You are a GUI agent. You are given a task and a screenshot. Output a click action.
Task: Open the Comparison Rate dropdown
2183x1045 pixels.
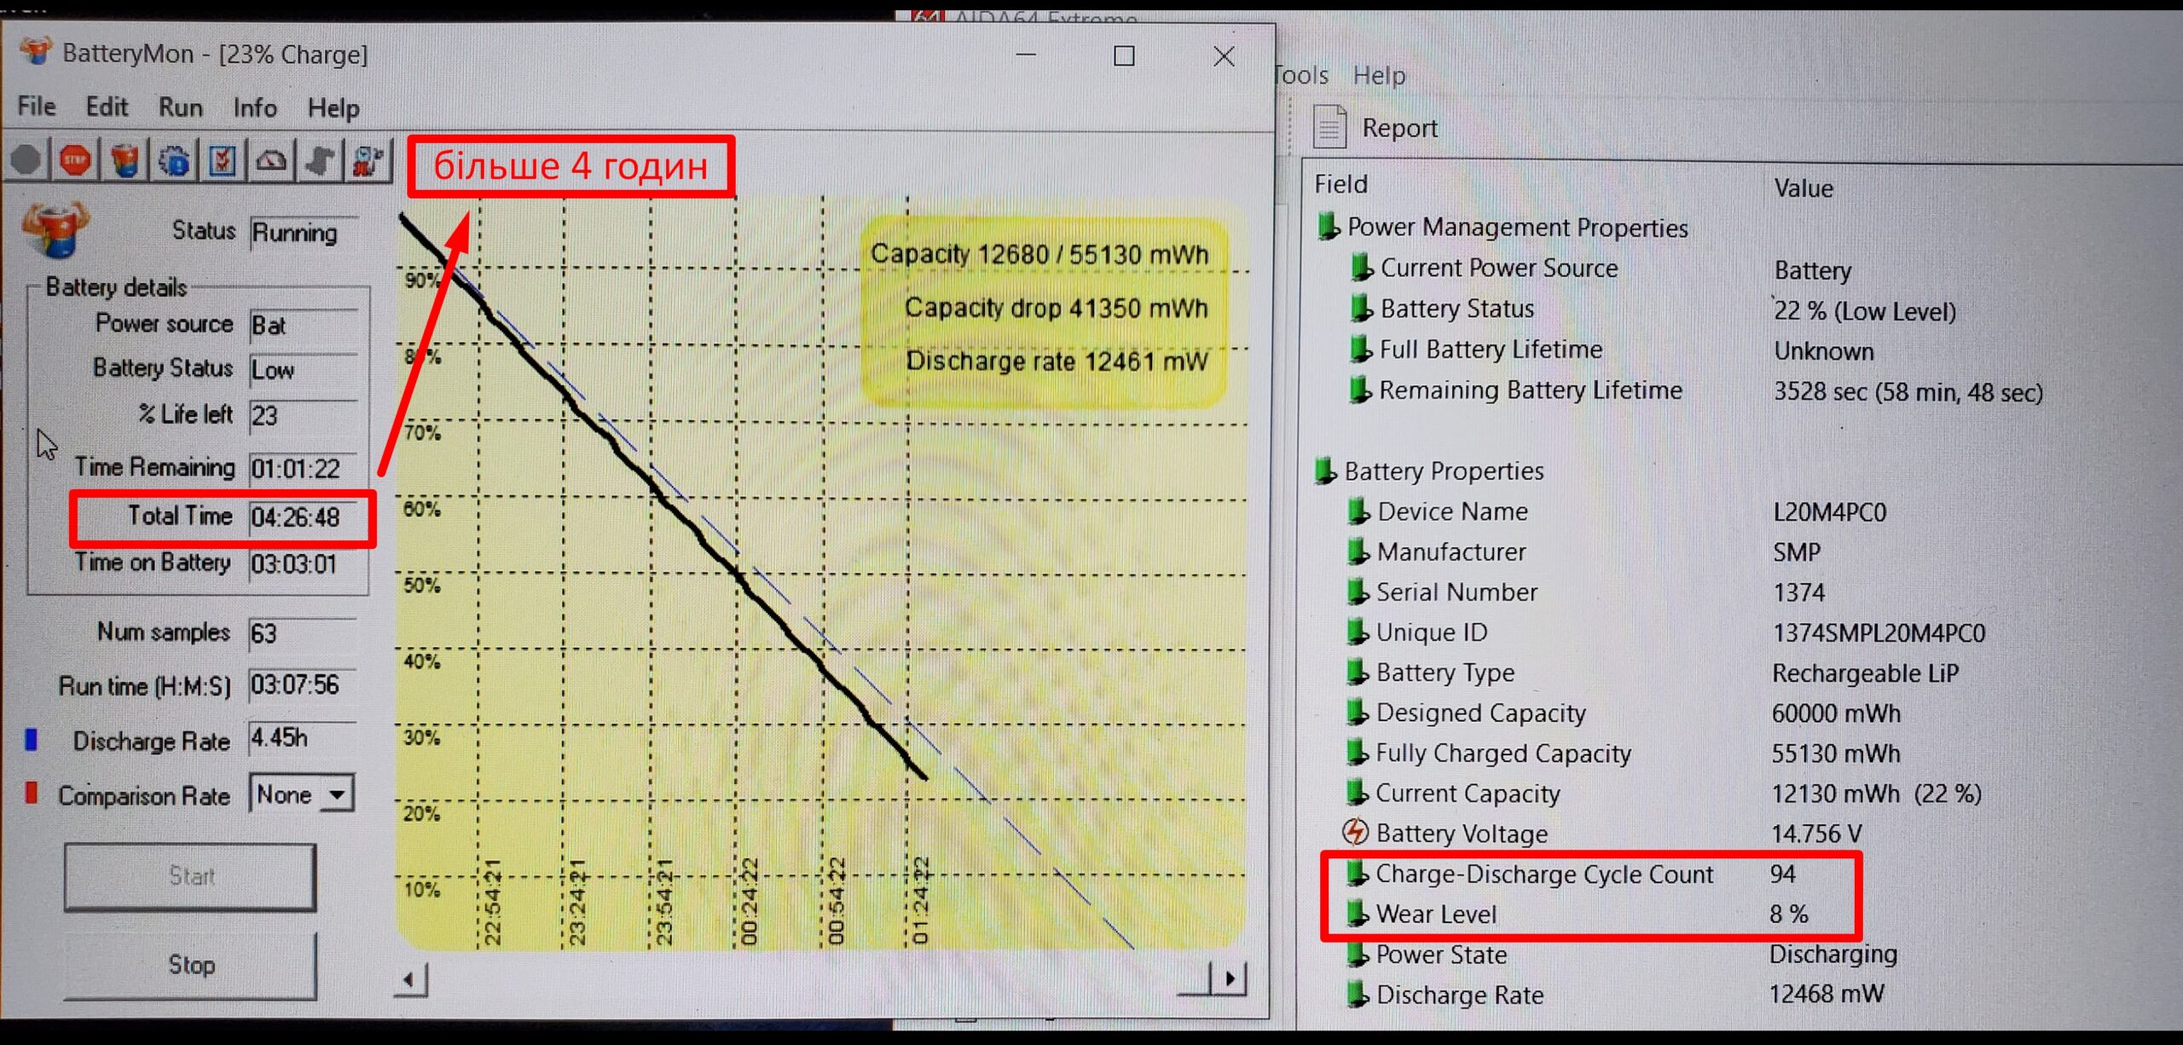338,794
